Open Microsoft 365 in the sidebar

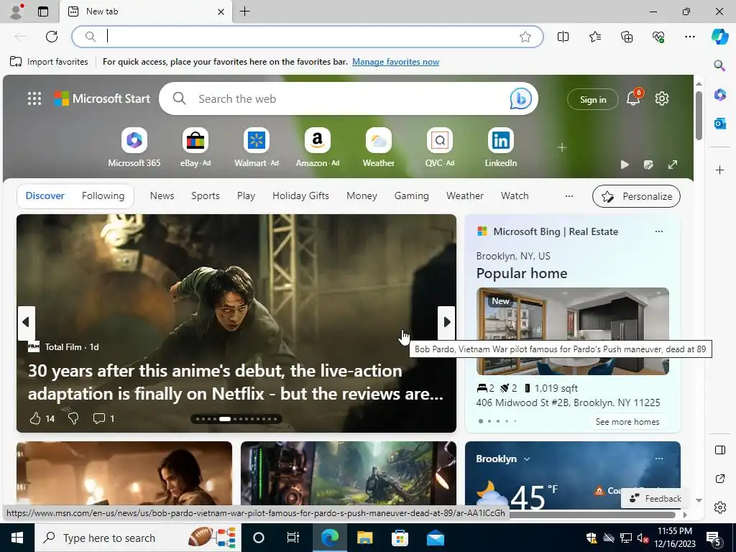pyautogui.click(x=719, y=95)
